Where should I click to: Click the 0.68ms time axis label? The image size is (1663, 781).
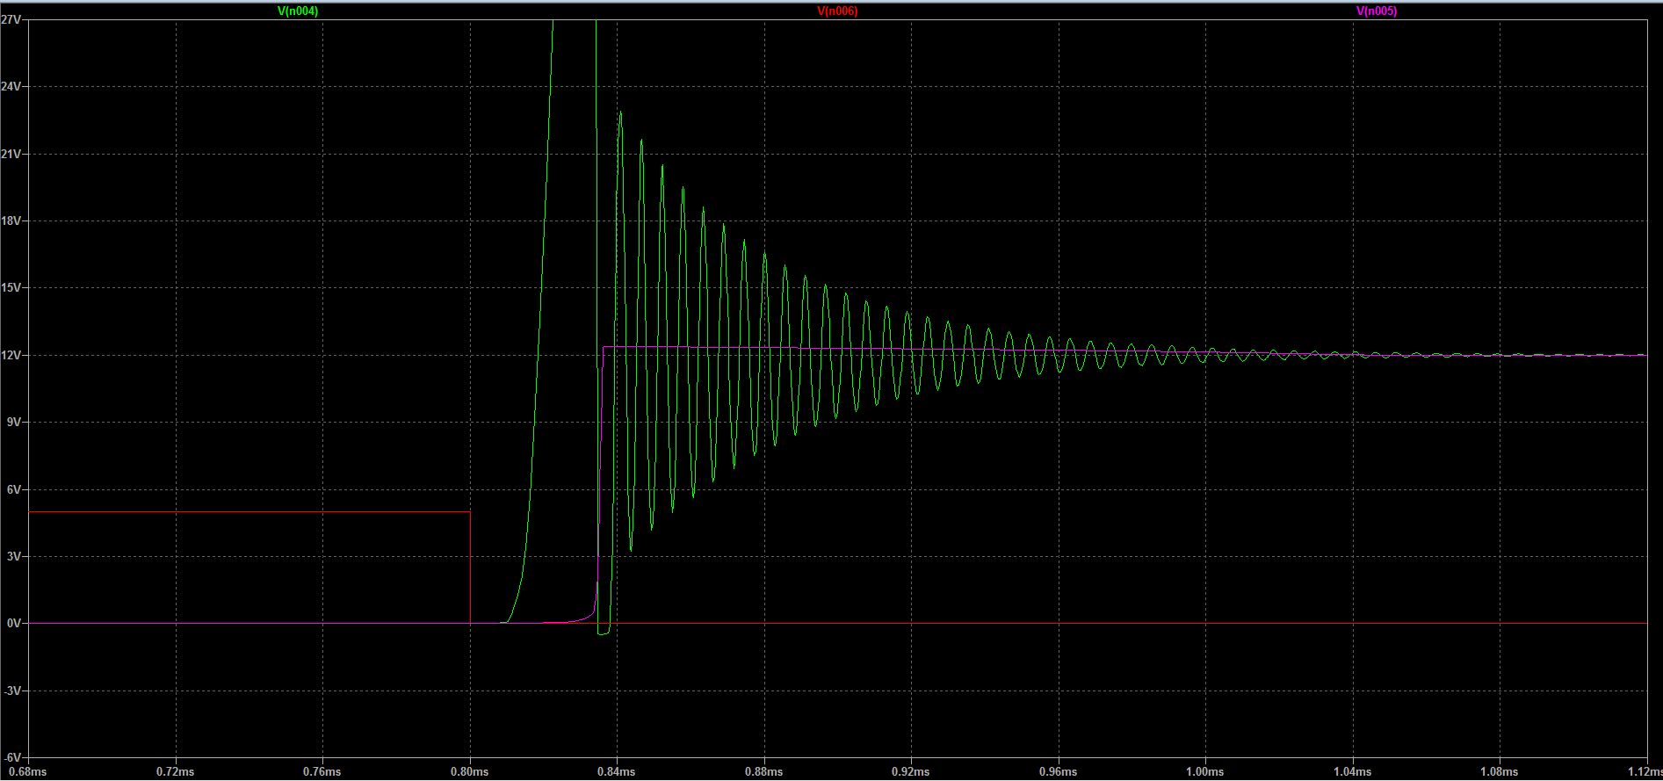[x=28, y=772]
